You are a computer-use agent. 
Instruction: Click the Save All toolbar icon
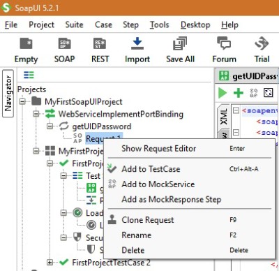180,43
